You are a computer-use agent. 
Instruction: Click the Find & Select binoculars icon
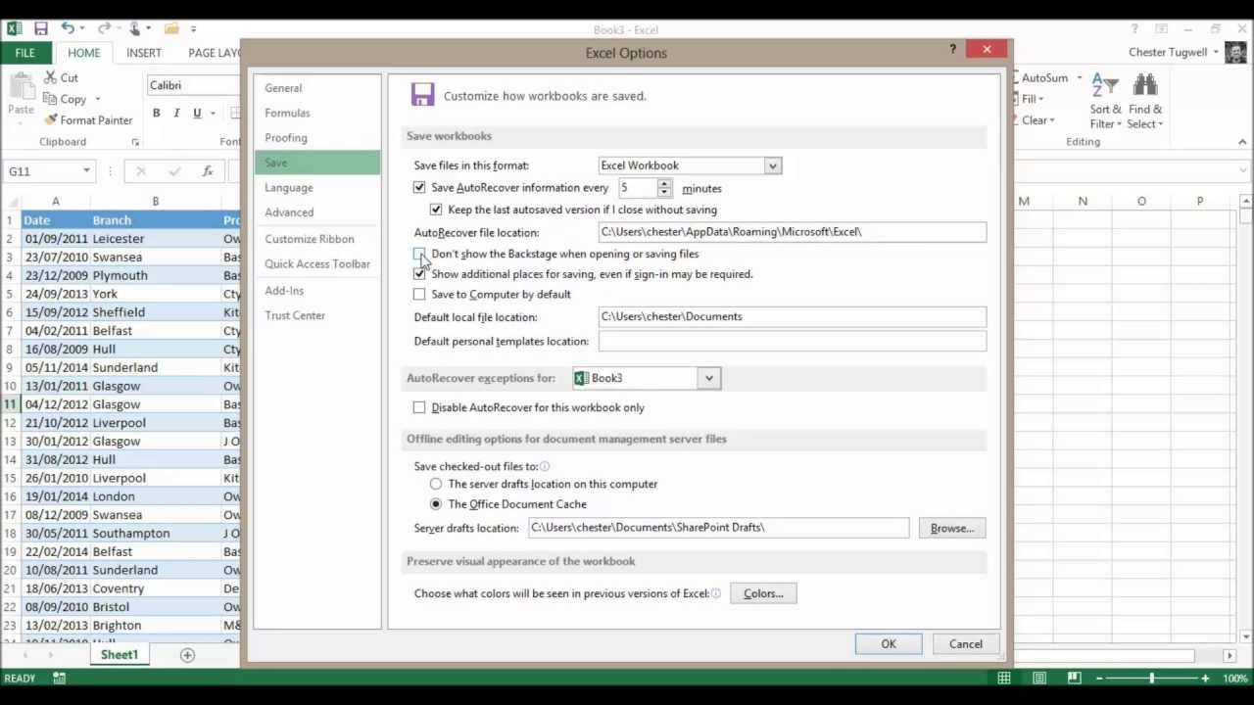1144,86
